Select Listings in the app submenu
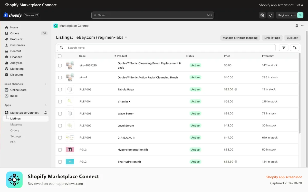308x192 pixels. [26, 119]
